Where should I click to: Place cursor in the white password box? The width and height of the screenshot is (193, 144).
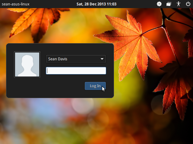[x=76, y=70]
